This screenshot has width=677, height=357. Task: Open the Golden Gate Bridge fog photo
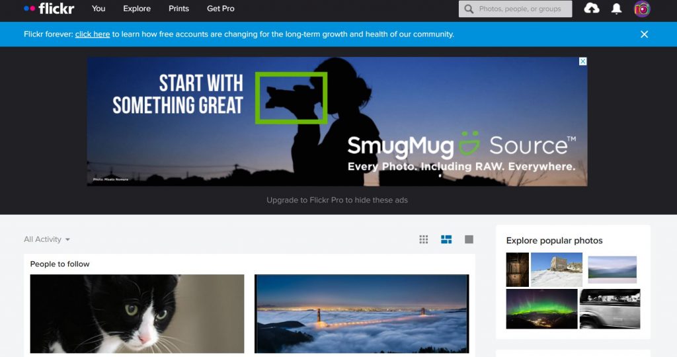point(362,314)
